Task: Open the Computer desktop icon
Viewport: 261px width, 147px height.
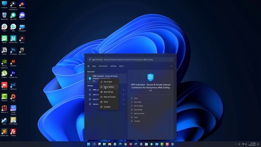Action: click(4, 4)
